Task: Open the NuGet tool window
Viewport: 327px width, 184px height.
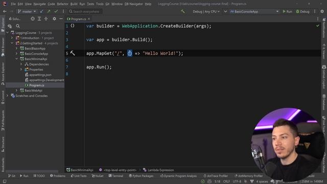Action: (98, 176)
